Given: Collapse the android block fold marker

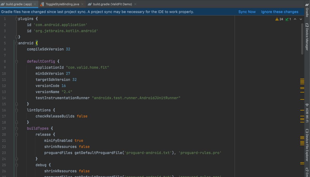Looking at the screenshot, I should coord(17,43).
